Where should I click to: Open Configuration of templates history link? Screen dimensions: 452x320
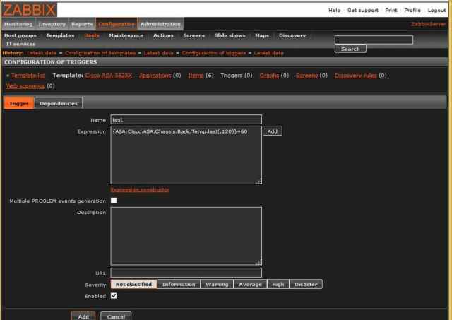[x=100, y=53]
